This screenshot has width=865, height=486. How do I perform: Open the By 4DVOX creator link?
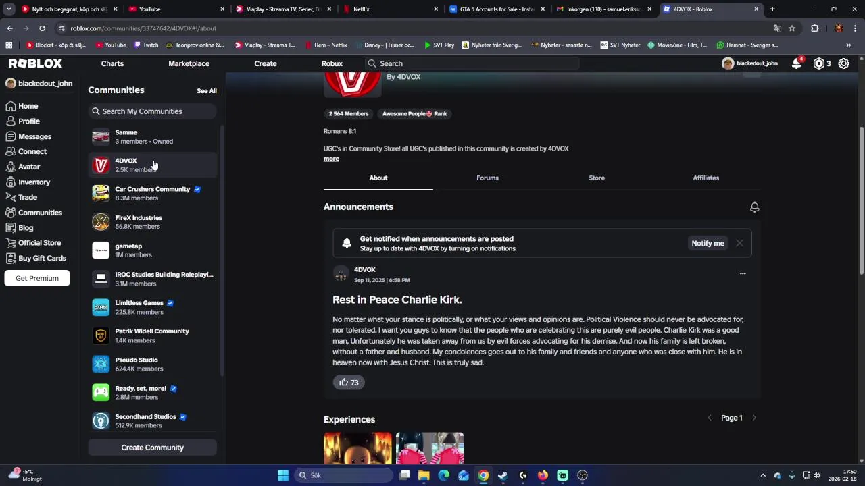(403, 77)
